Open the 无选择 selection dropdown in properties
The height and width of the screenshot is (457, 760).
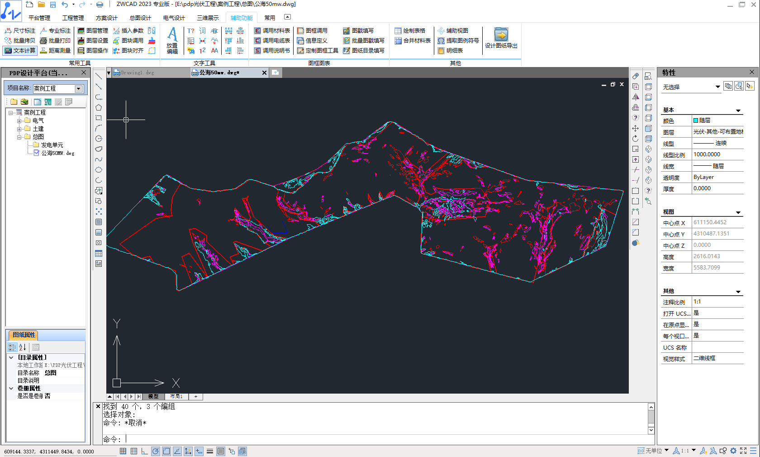tap(717, 87)
